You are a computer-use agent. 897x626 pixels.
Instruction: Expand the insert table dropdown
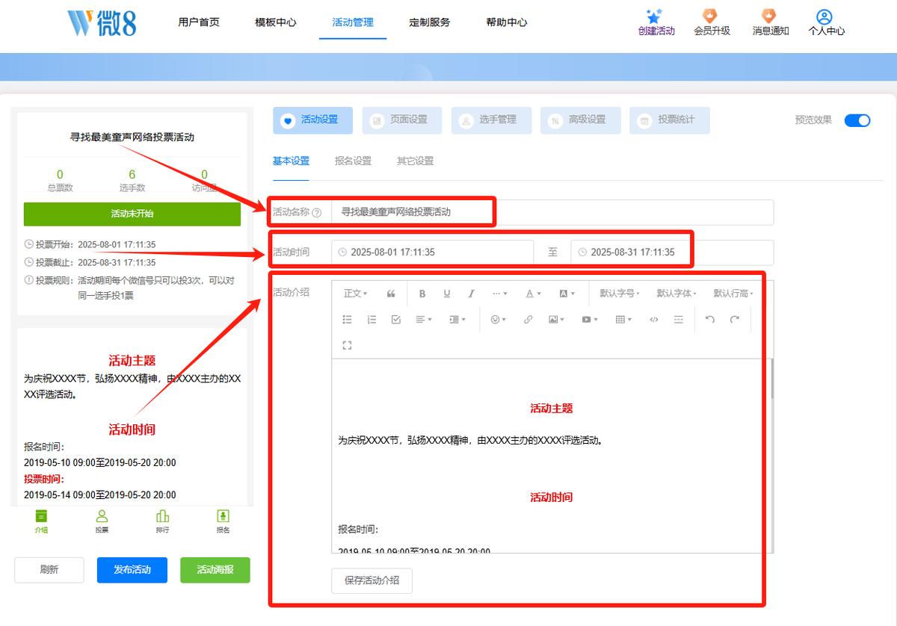point(623,319)
